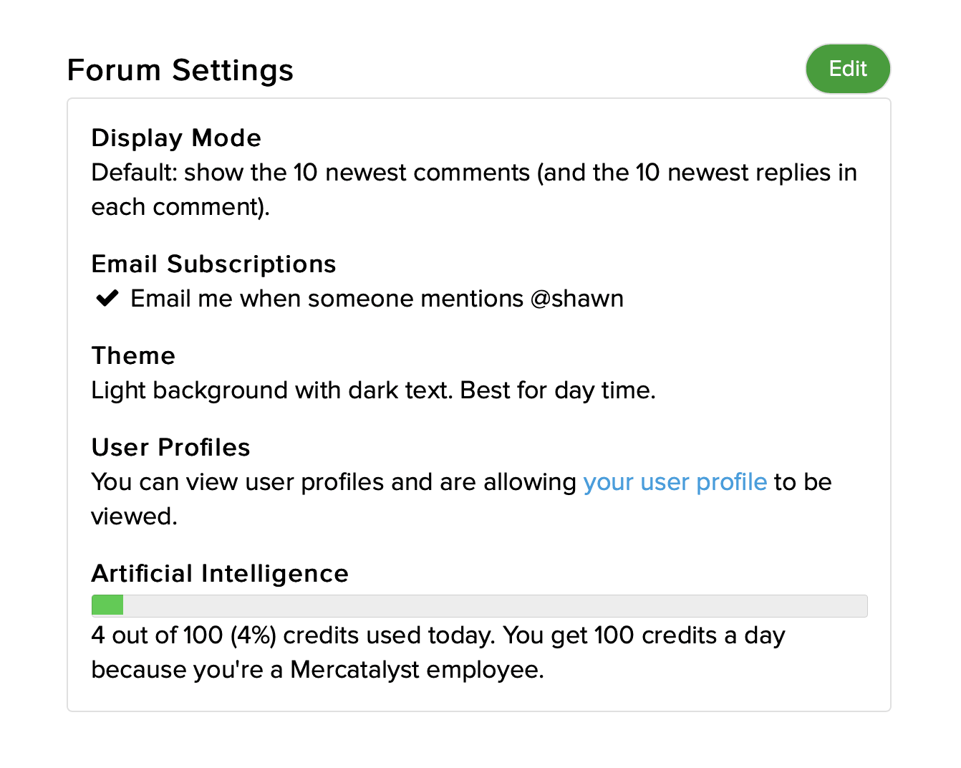Click the "each comment)." line of text
Viewport: 961px width, 768px height.
(180, 207)
